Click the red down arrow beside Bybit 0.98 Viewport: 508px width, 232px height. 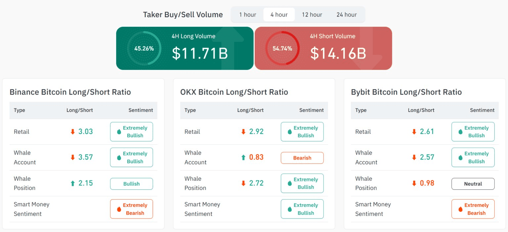click(x=414, y=183)
